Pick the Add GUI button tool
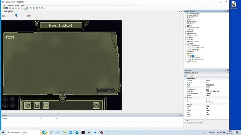Viewport: 241px width, 135px height. pos(28,8)
